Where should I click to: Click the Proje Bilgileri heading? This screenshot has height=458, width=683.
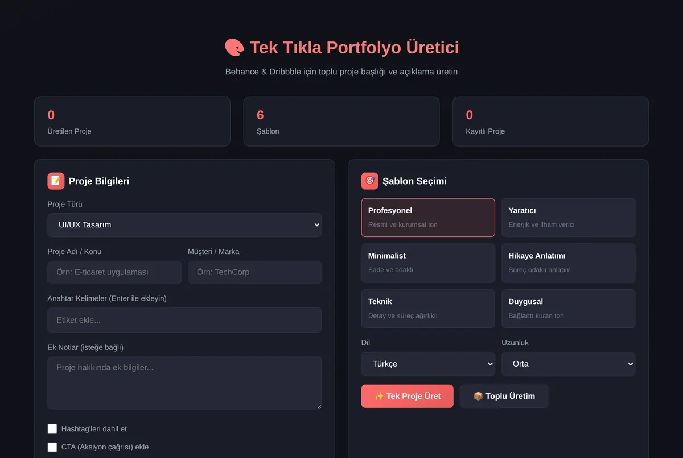(99, 181)
